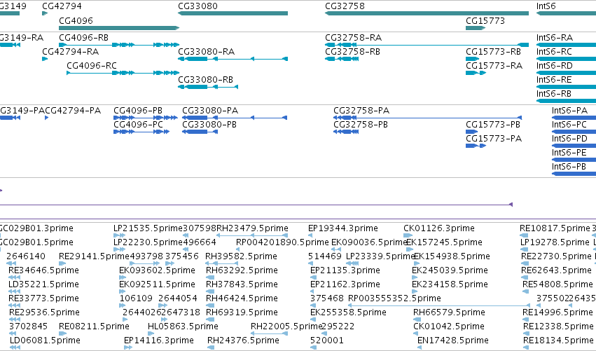Select the RH23479.5prime EST feature
Viewport: 596px width, 351px height.
252,235
